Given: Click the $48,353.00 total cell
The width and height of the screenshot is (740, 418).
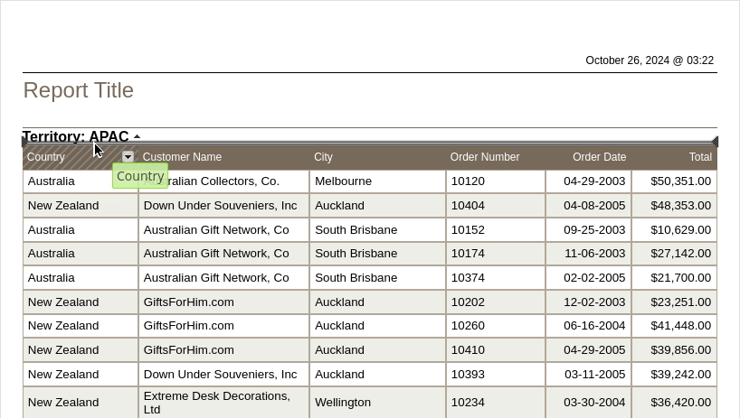Looking at the screenshot, I should coord(680,206).
